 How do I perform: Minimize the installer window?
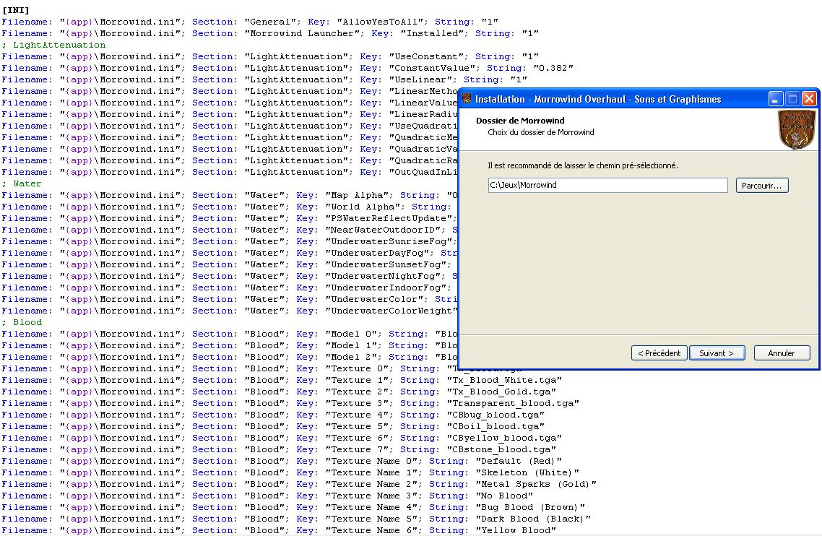[776, 98]
